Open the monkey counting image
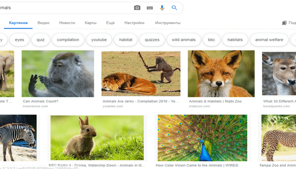296x169 pixels. pos(58,74)
